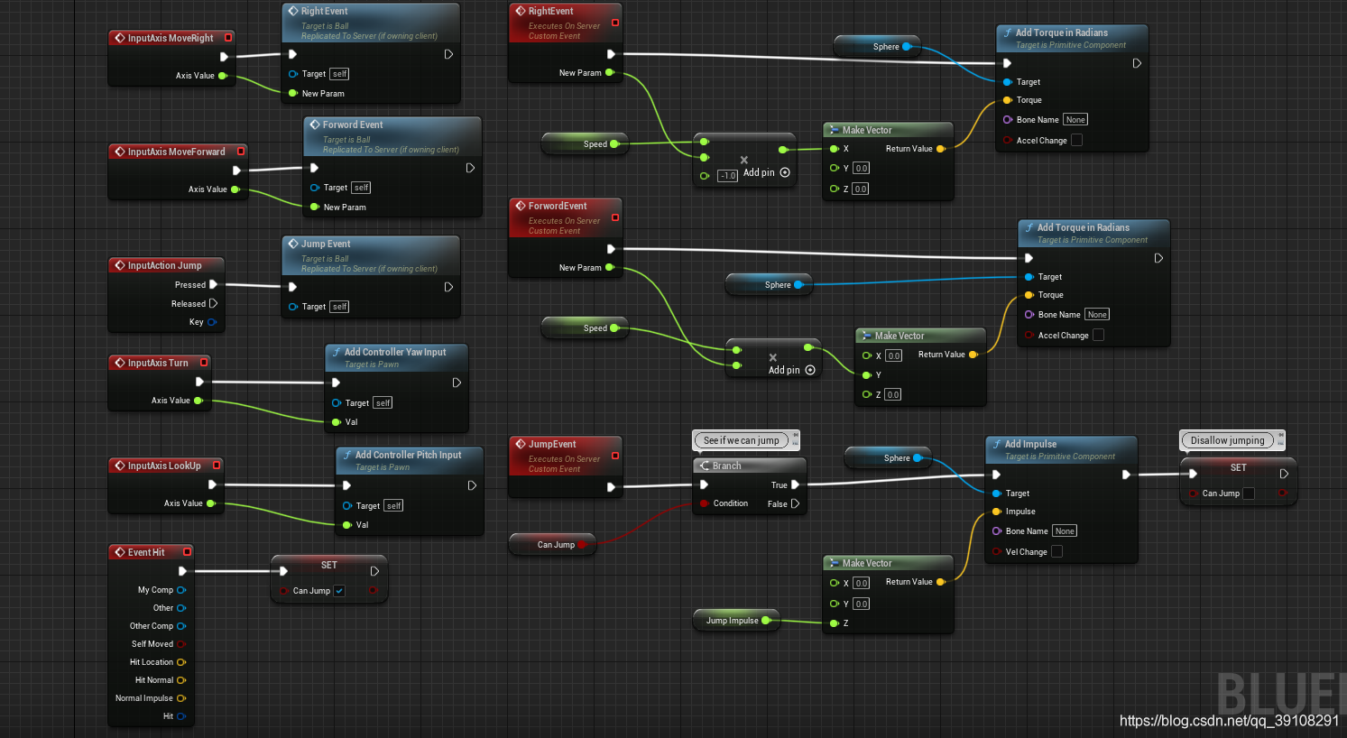Image resolution: width=1347 pixels, height=738 pixels.
Task: Click Torque input pin on upper Add Torque node
Action: (x=1008, y=100)
